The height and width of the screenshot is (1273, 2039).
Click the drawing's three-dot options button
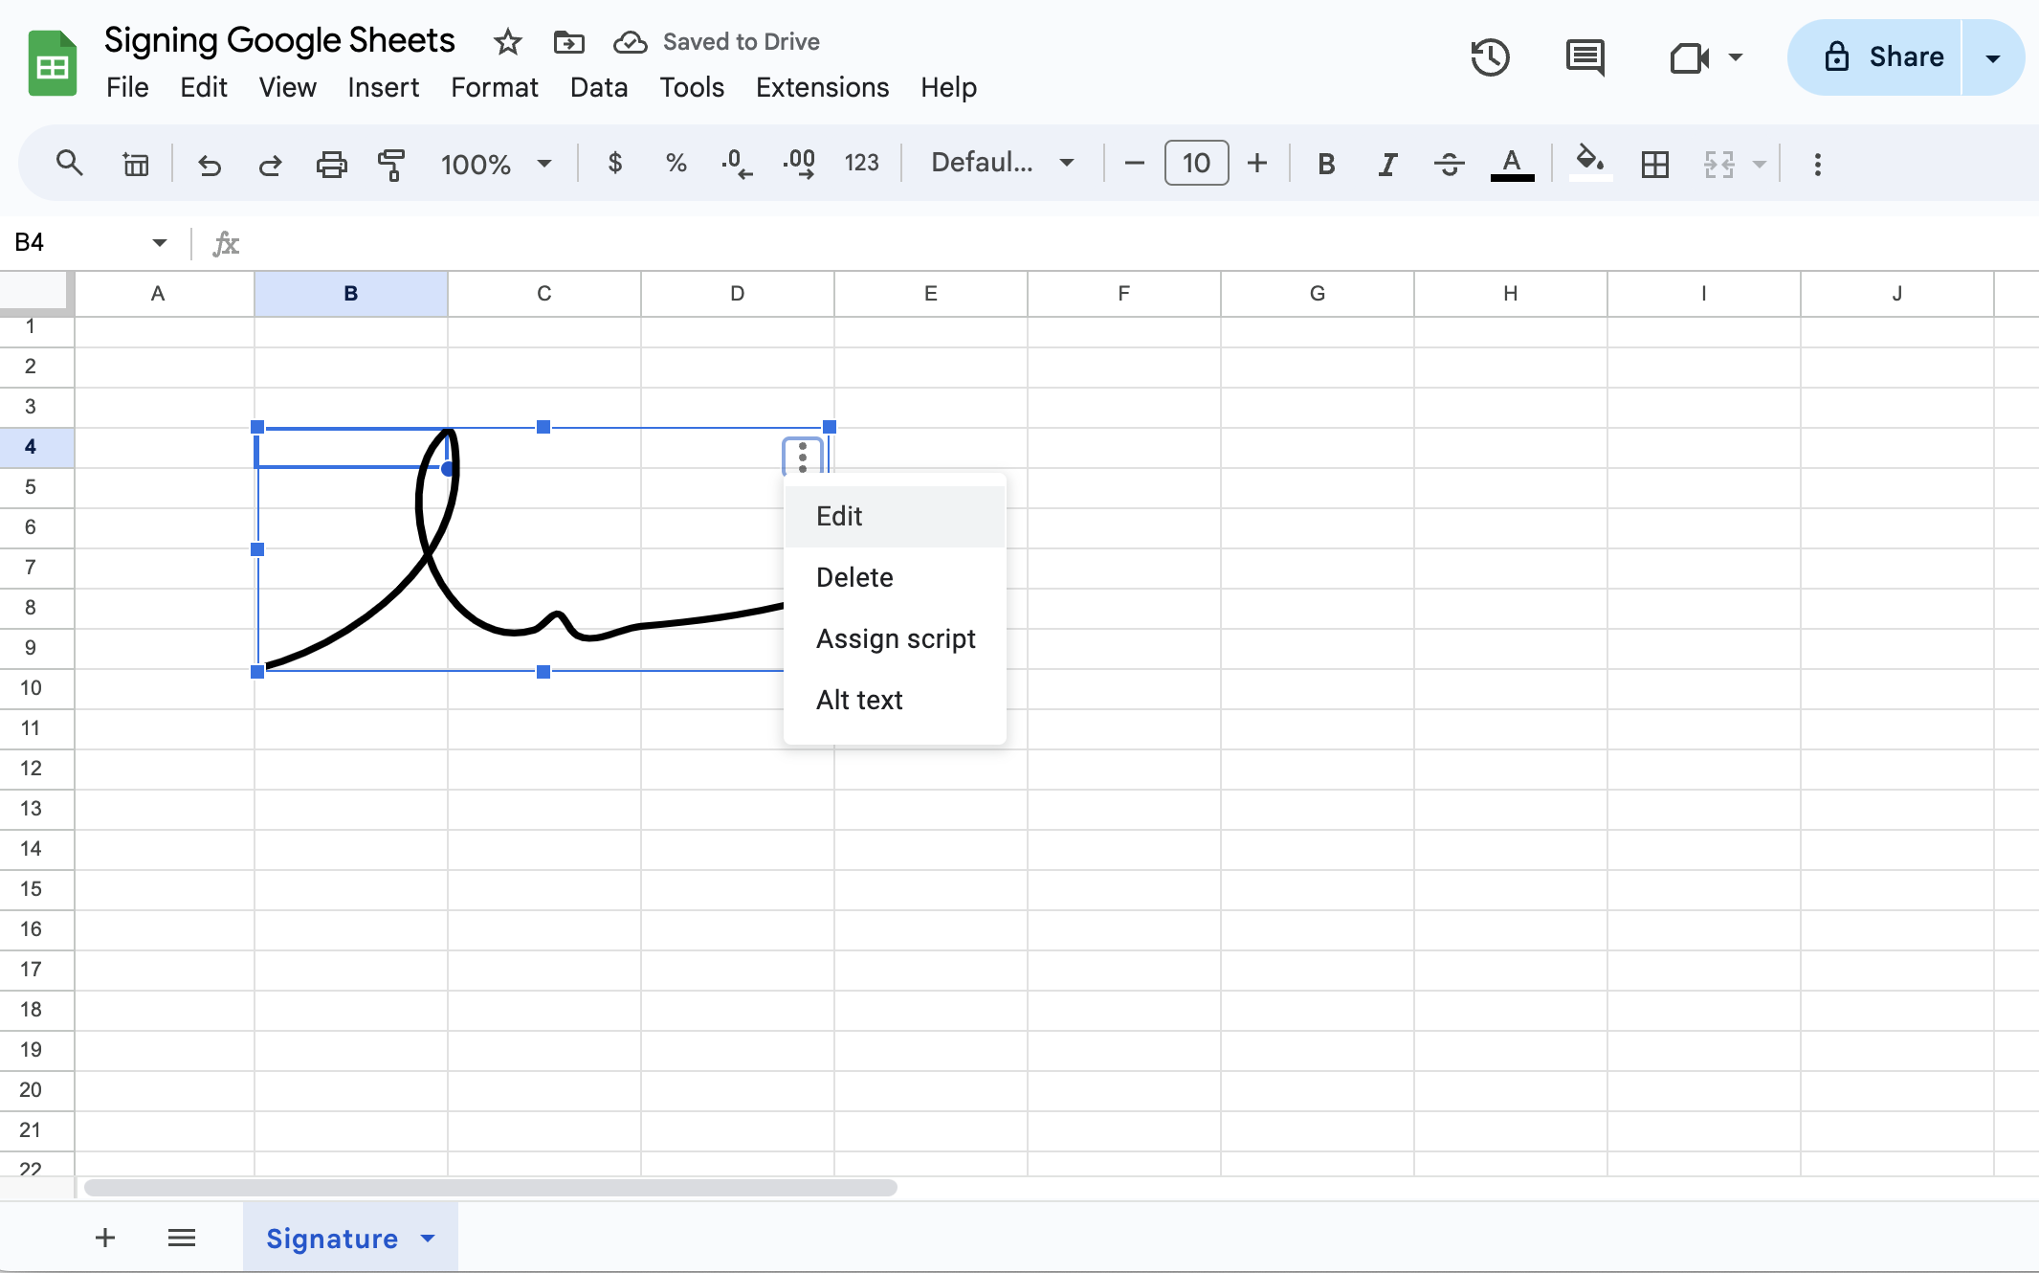click(x=803, y=457)
